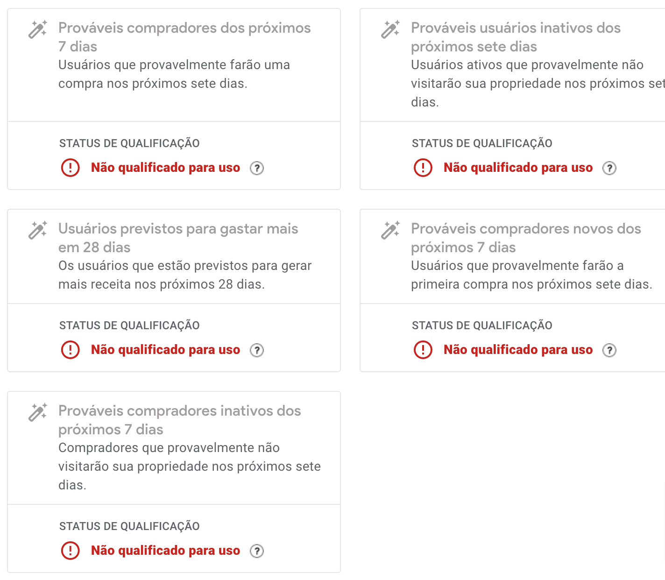665x580 pixels.
Task: Click the wand icon on 'Usuários previstos para gastar mais'
Action: coord(37,230)
